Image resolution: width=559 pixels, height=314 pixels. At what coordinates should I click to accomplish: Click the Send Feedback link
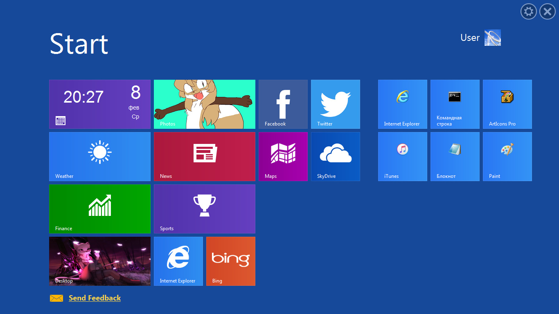pyautogui.click(x=95, y=298)
